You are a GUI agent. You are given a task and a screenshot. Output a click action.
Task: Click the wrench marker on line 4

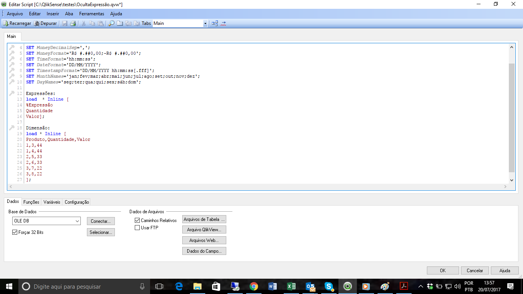pyautogui.click(x=11, y=47)
